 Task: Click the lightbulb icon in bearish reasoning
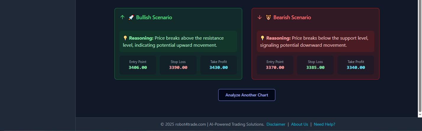[x=263, y=38]
